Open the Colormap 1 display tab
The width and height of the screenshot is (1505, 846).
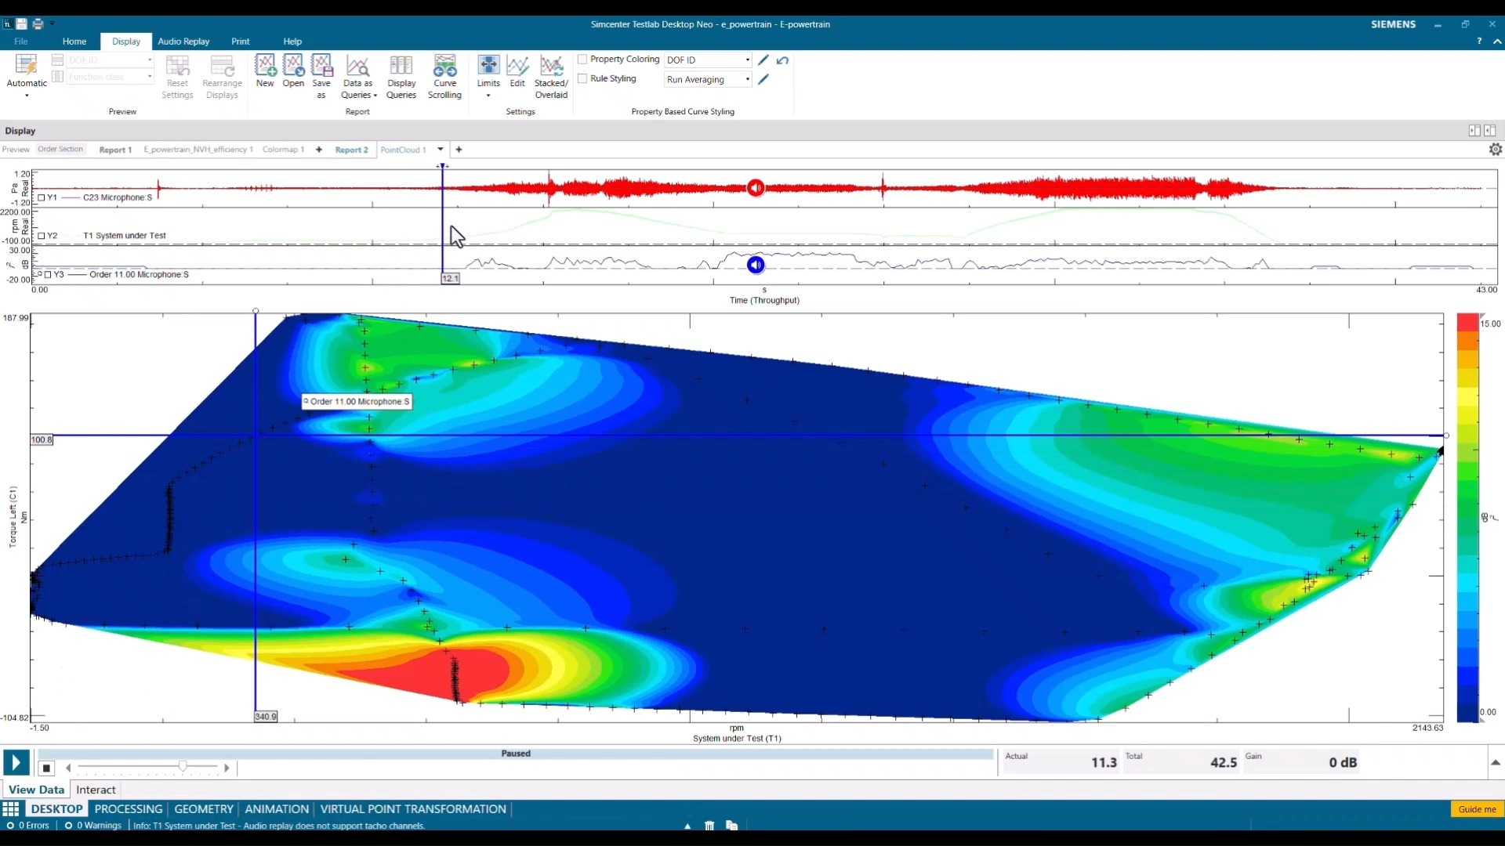tap(283, 150)
